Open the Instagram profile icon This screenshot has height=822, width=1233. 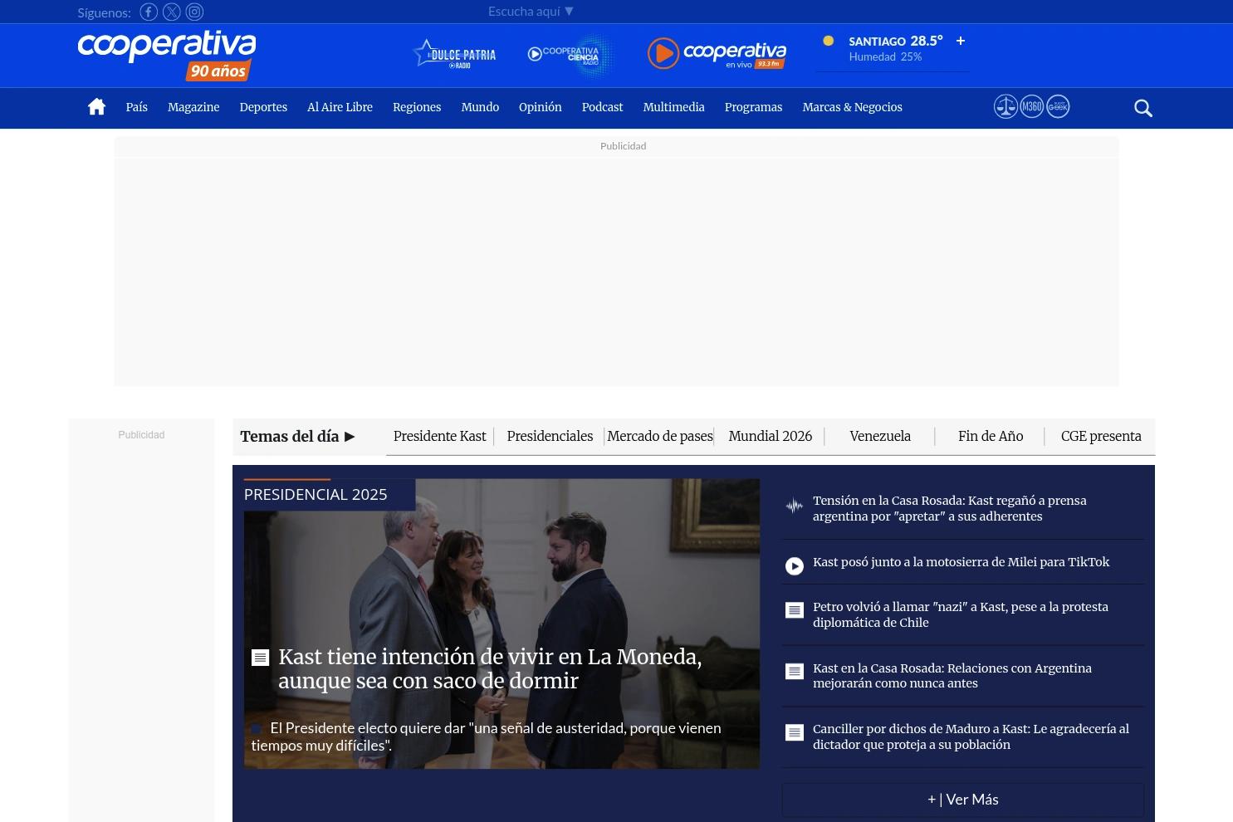coord(194,12)
